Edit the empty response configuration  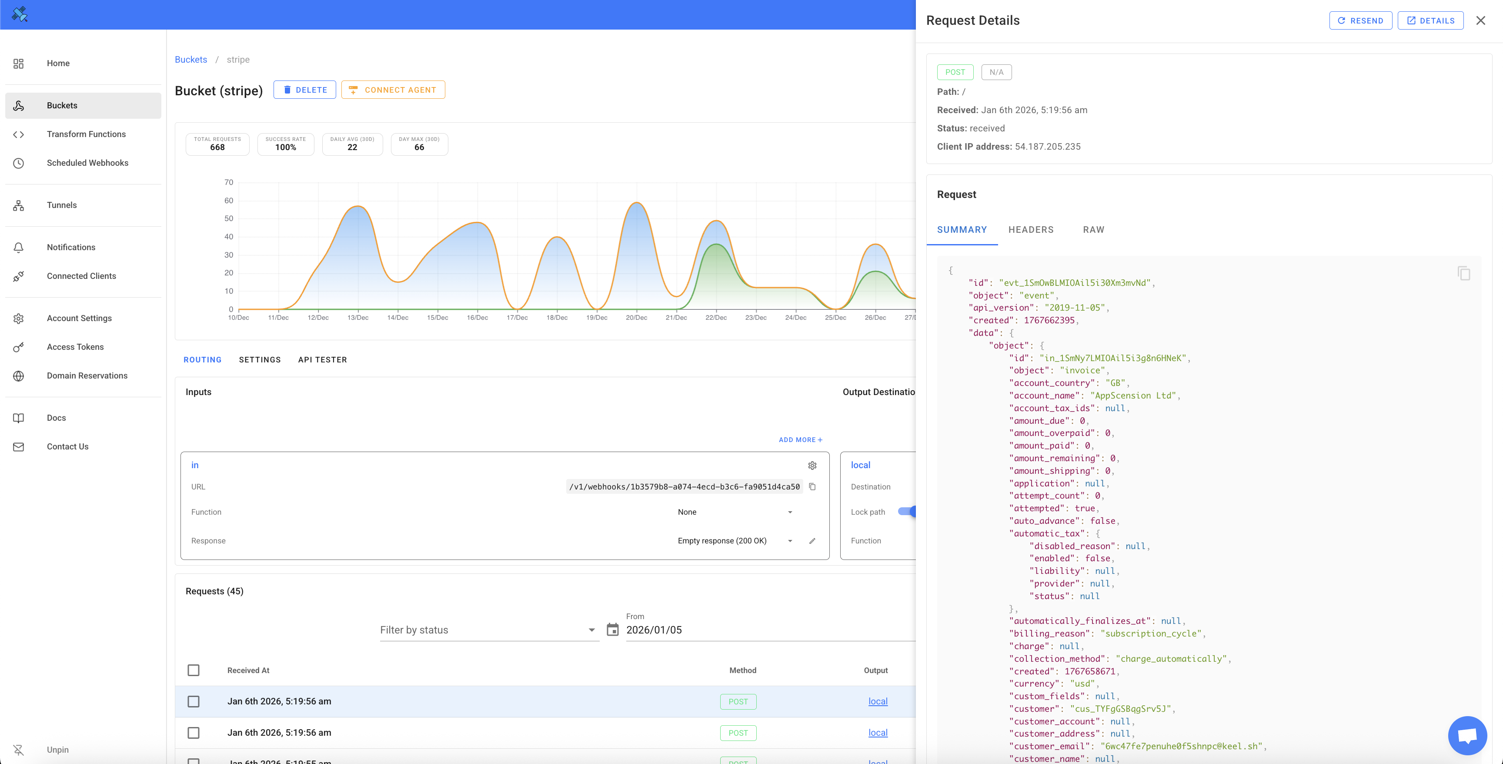point(813,540)
